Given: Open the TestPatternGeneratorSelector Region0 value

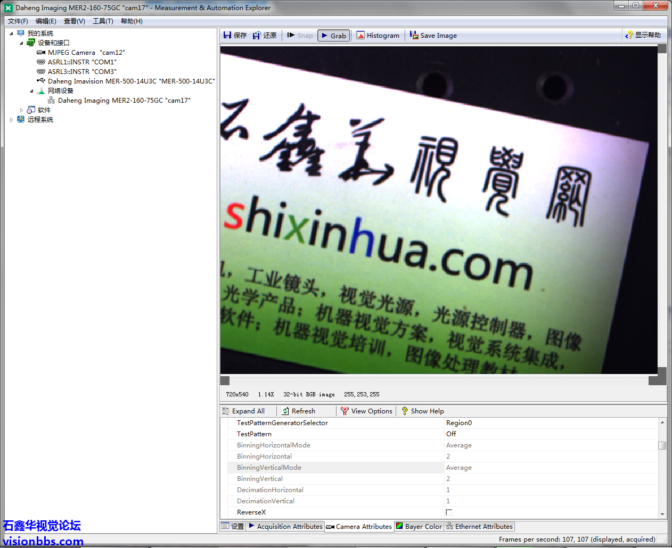Looking at the screenshot, I should tap(551, 423).
